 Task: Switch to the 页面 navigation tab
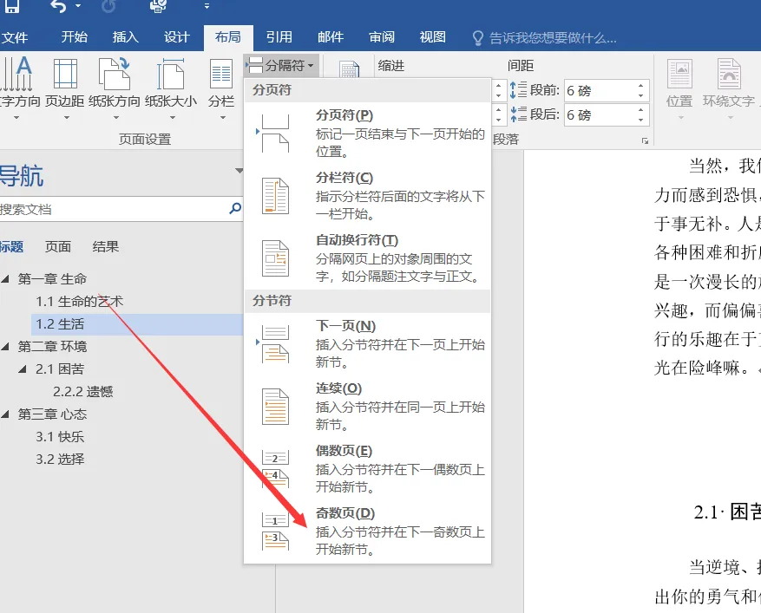click(58, 247)
